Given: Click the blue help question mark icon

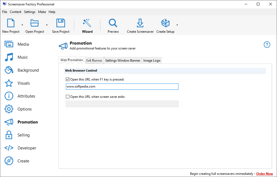Looking at the screenshot, I should (267, 45).
